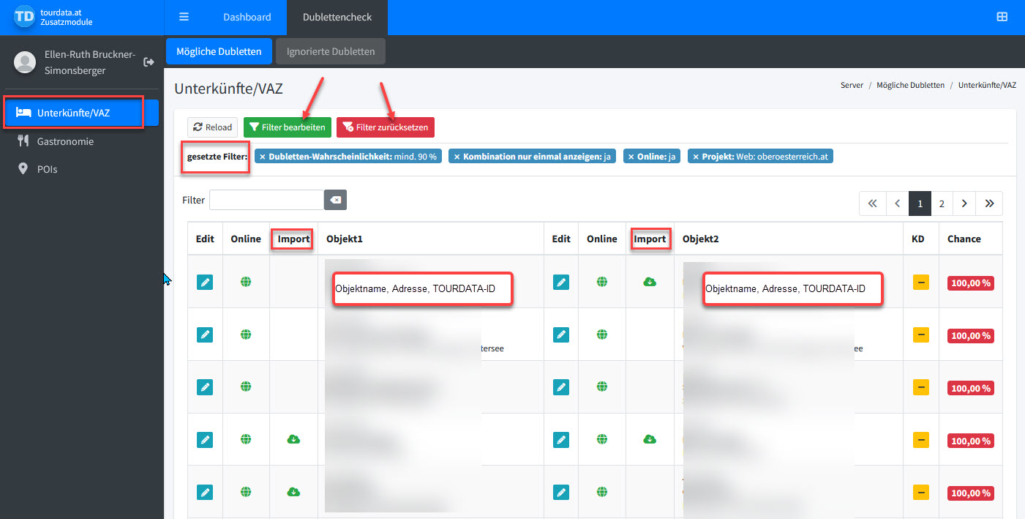Edit Objekt1 in the first table row
1025x519 pixels.
click(x=205, y=281)
